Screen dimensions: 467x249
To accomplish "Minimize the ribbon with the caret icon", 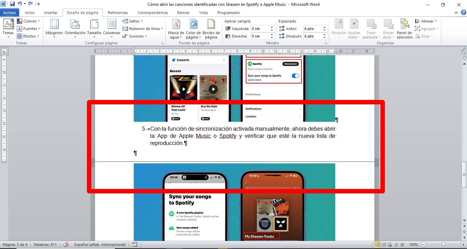I will point(457,13).
